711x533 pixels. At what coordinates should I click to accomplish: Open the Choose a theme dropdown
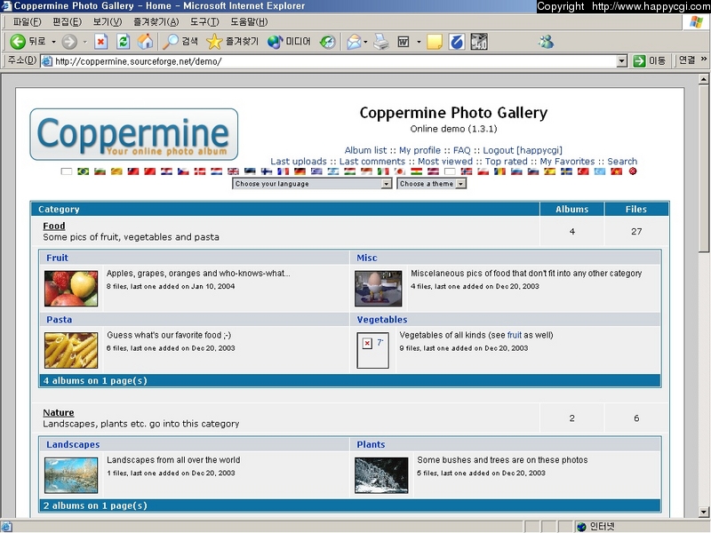coord(431,184)
